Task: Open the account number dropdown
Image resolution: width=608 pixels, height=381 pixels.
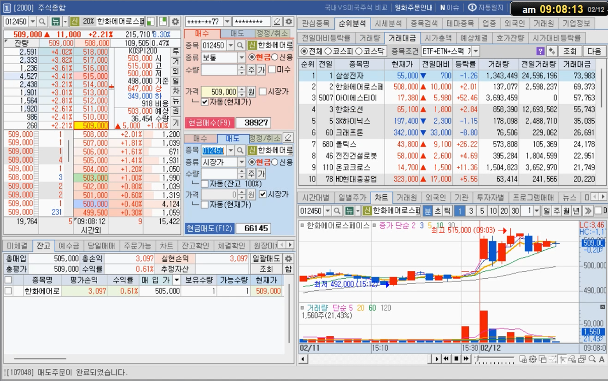Action: pos(227,21)
